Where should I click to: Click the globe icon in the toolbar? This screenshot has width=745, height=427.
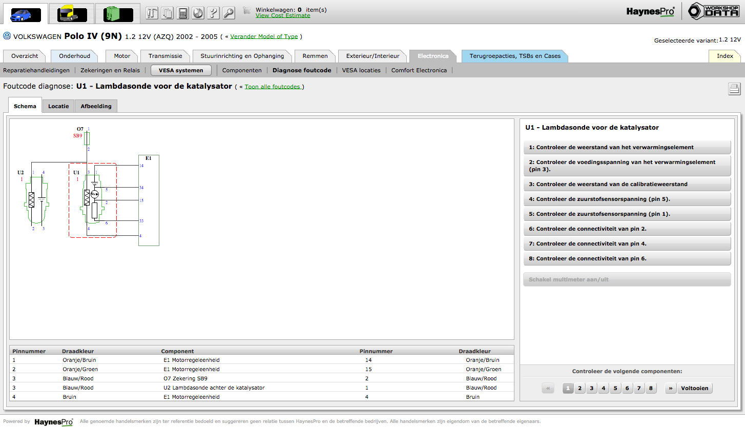click(x=198, y=13)
